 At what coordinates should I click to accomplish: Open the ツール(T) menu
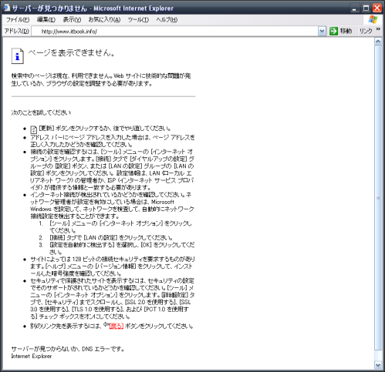pos(138,20)
